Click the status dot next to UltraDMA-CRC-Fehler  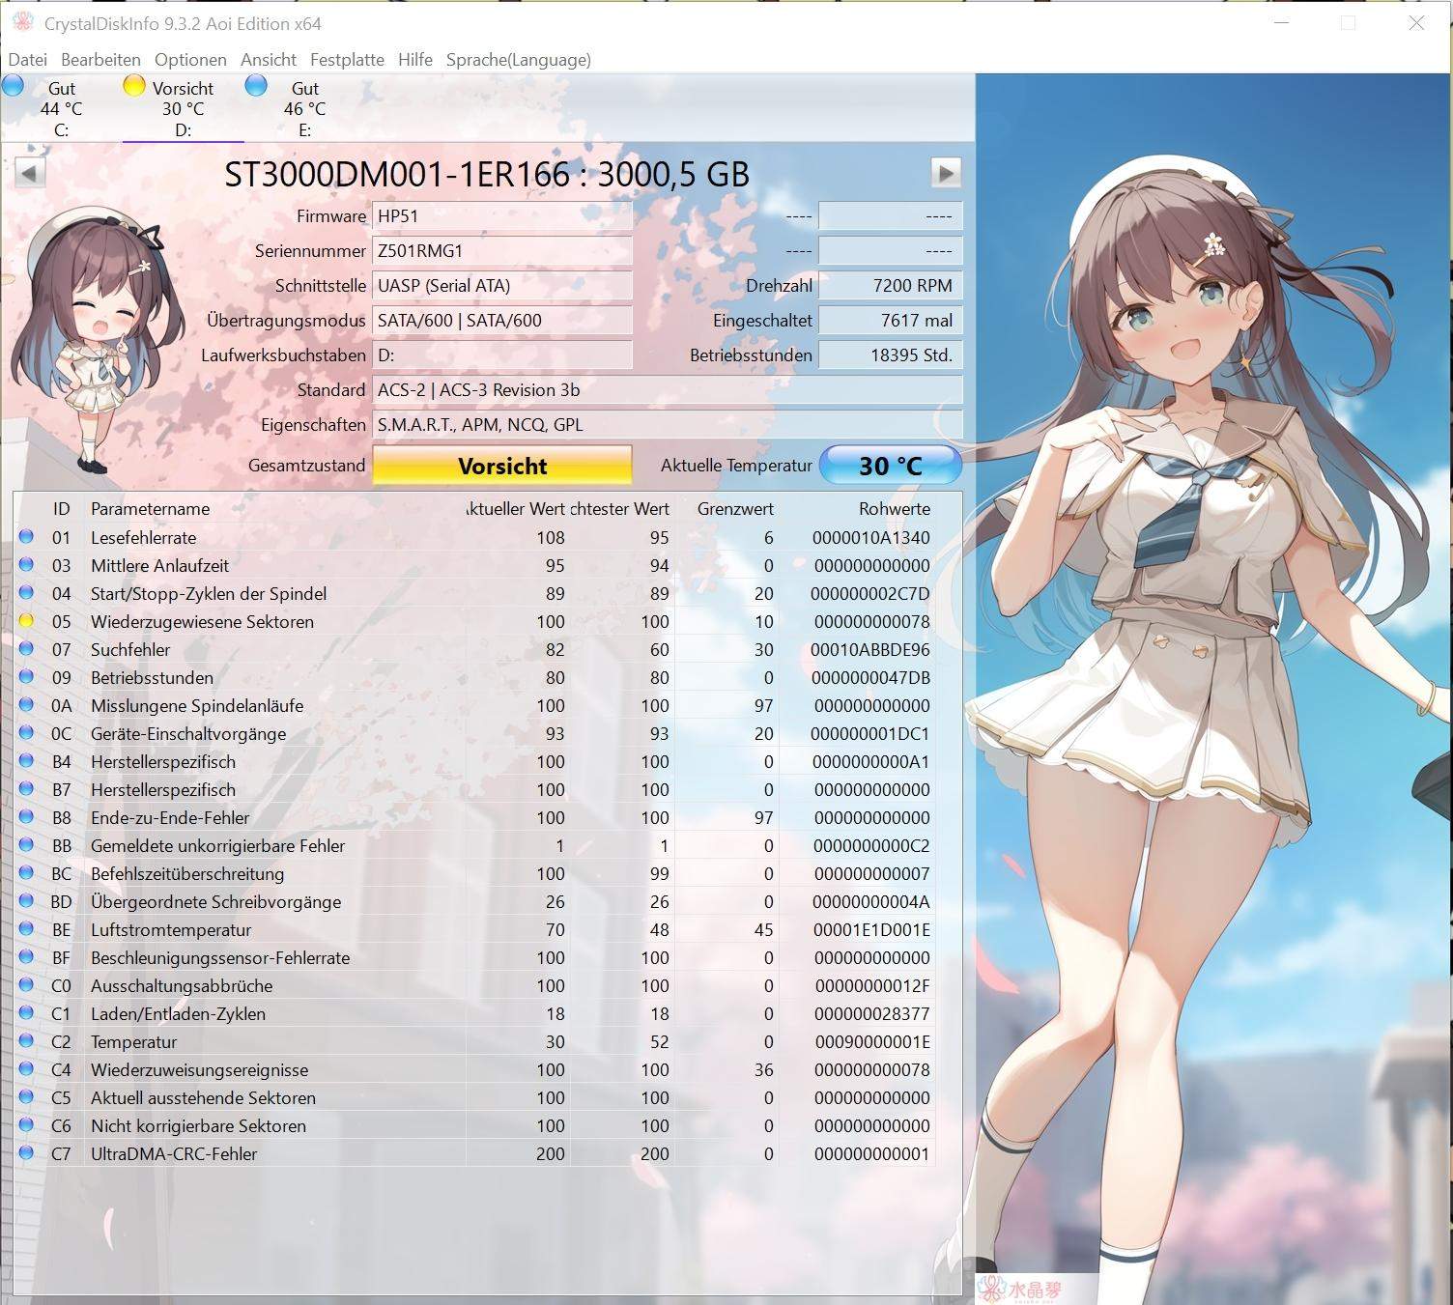pyautogui.click(x=27, y=1153)
